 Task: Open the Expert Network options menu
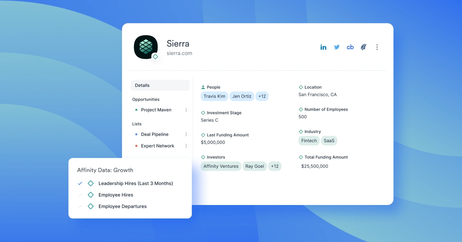pyautogui.click(x=186, y=146)
